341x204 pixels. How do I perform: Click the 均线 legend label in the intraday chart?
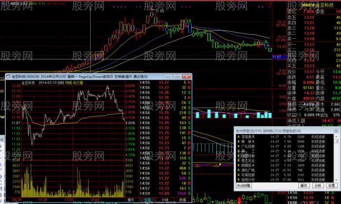point(68,83)
